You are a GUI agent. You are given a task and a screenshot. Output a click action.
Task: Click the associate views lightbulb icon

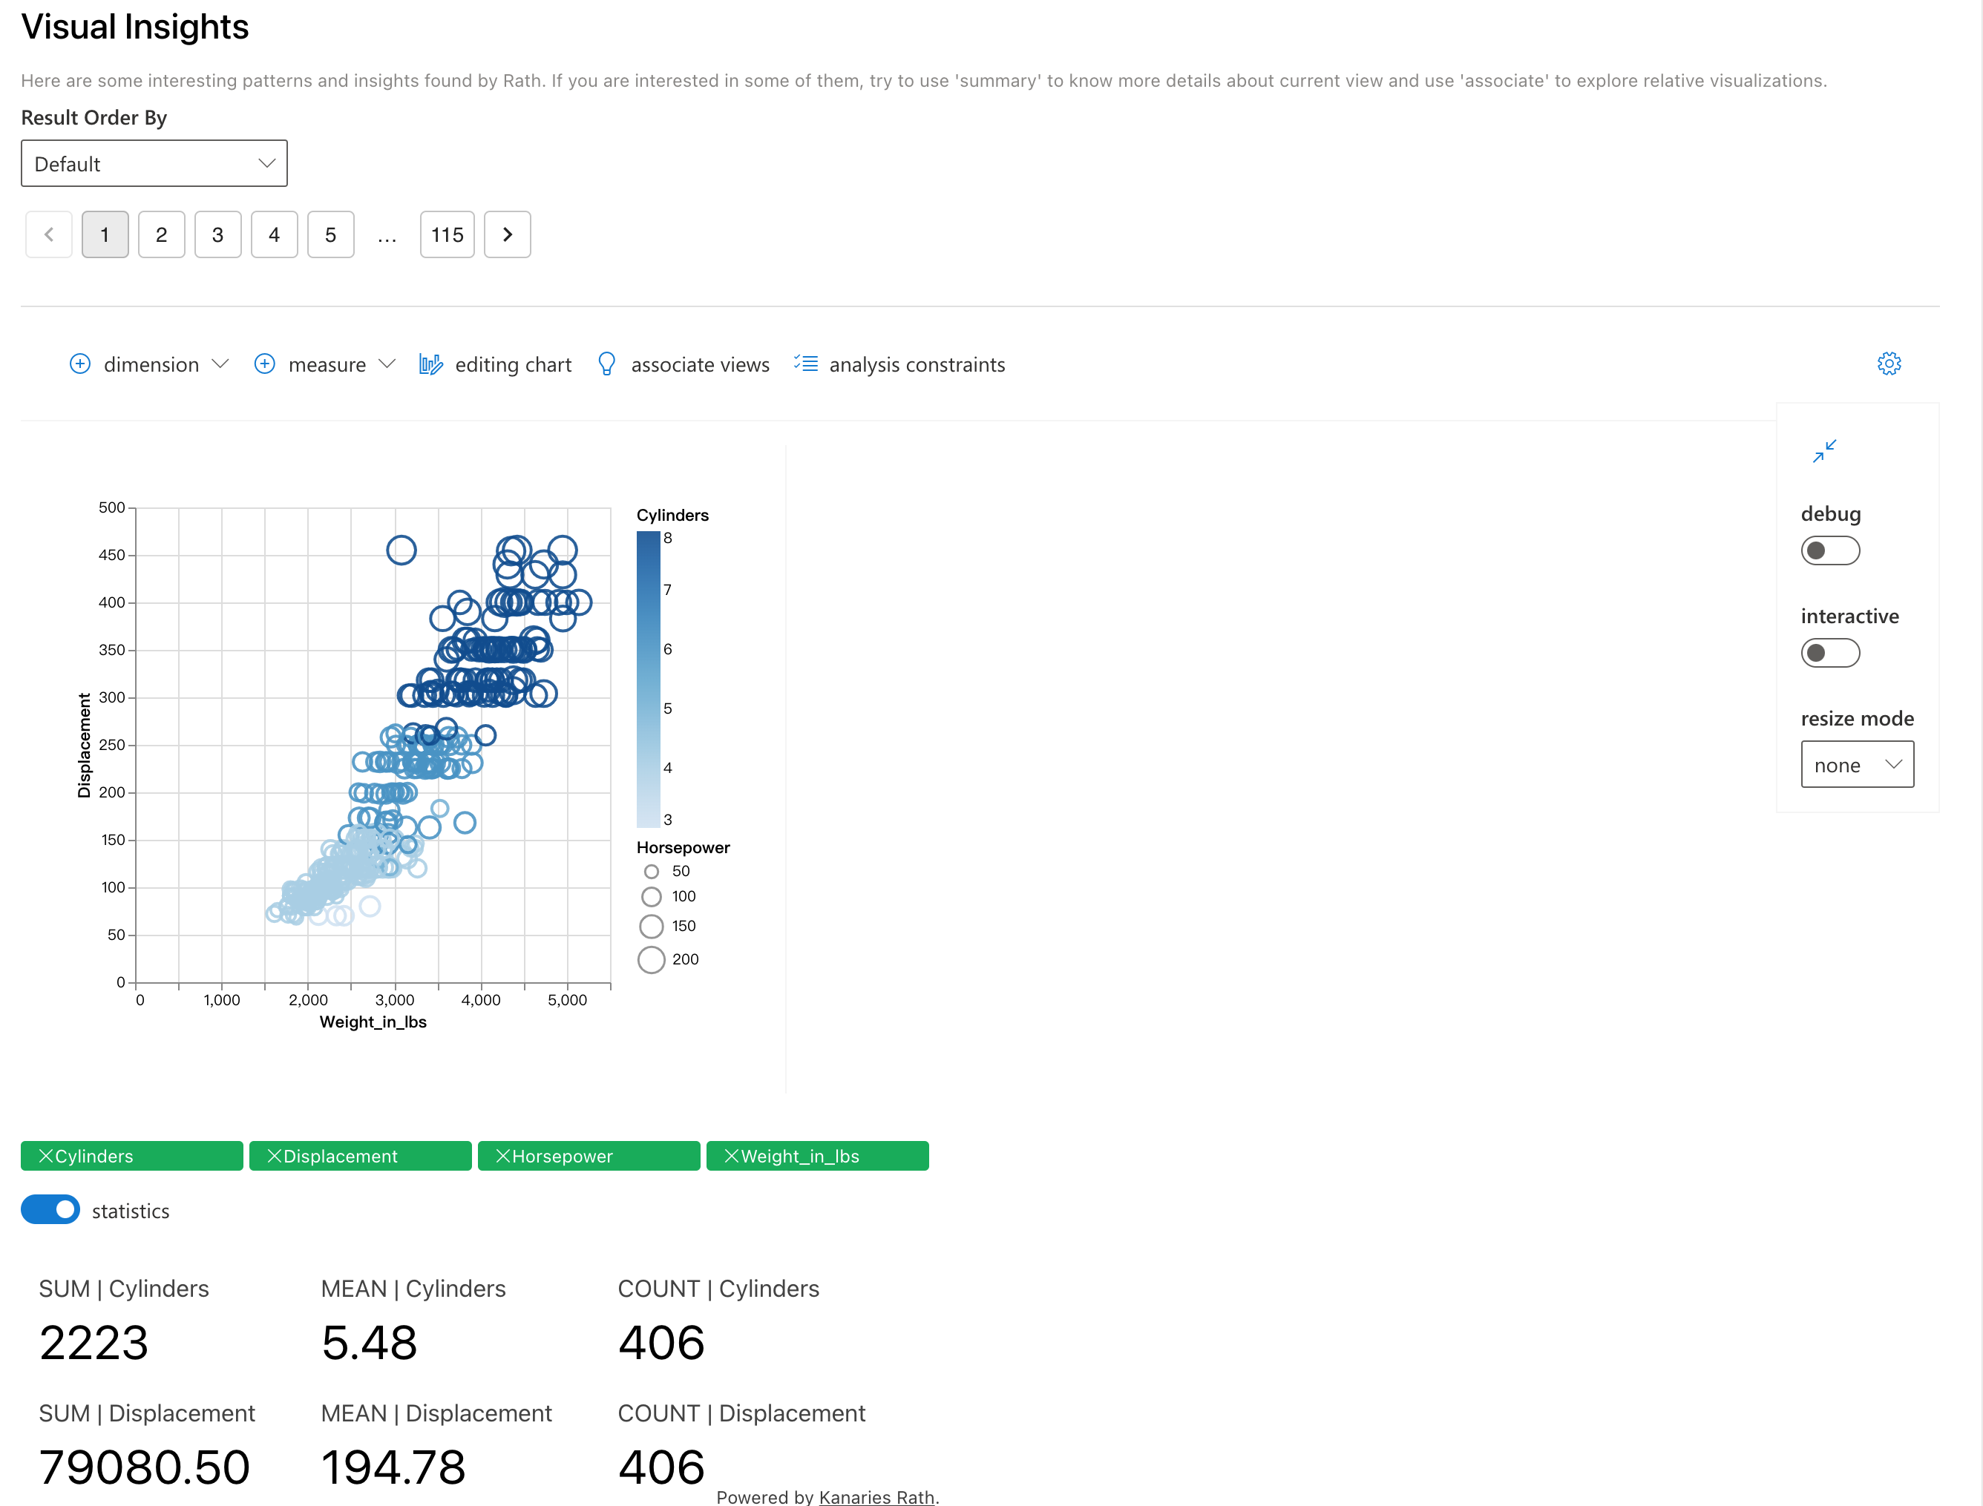(606, 364)
